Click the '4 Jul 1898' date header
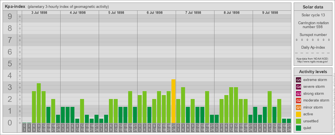Viewport: 335px width, 135px height. click(x=78, y=13)
